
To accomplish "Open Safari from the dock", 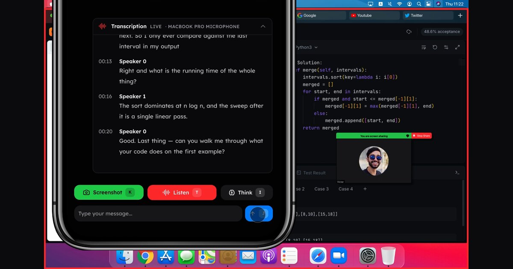I will tap(318, 256).
